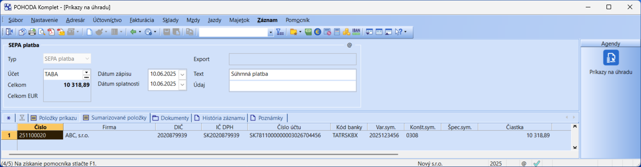The height and width of the screenshot is (167, 641).
Task: Open the Súbor menu
Action: coord(16,20)
